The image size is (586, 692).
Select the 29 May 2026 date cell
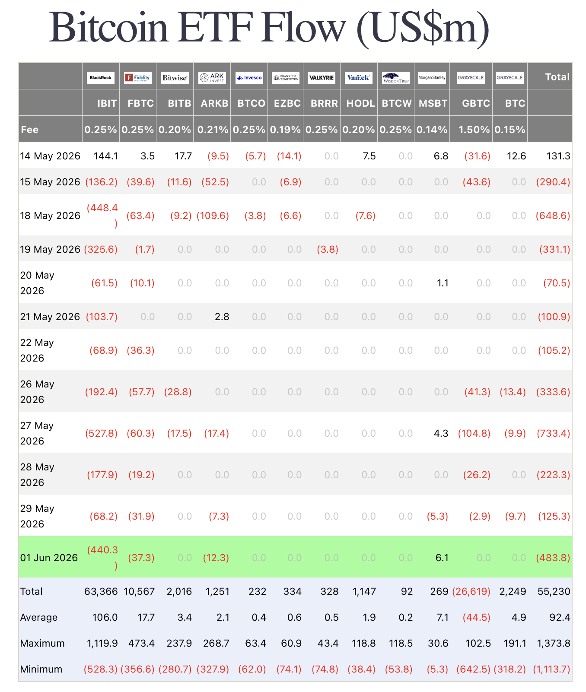[38, 516]
